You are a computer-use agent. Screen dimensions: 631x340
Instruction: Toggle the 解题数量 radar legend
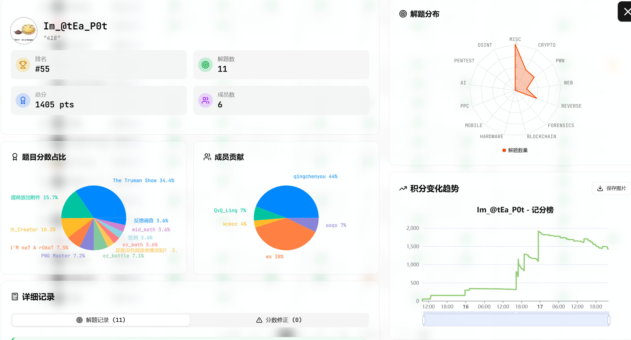(515, 150)
